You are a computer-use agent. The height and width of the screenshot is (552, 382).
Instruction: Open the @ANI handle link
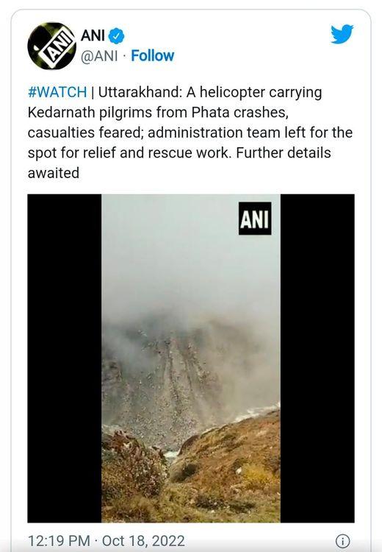[x=99, y=56]
